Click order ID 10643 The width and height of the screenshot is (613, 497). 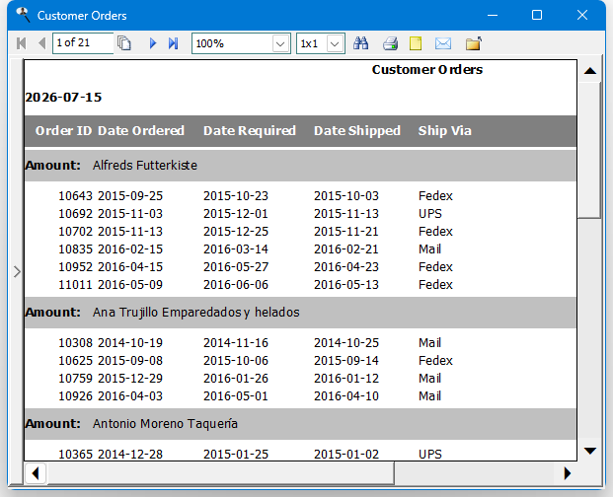pos(75,195)
